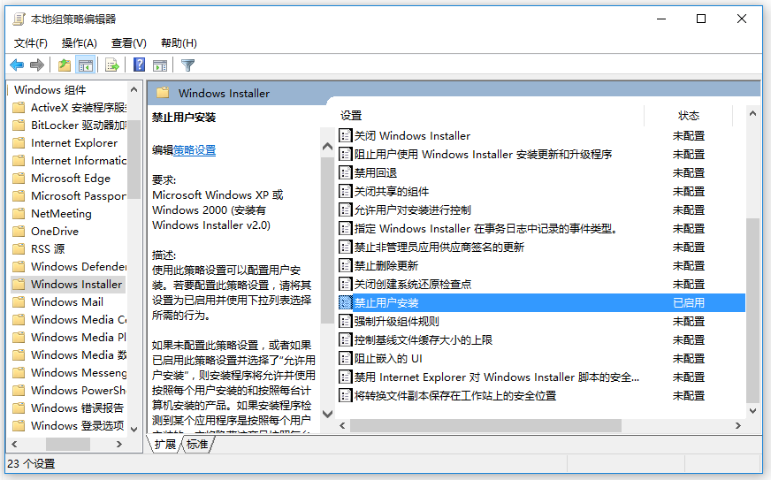771x480 pixels.
Task: Click the tree pane scroll-down arrow
Action: coord(134,430)
